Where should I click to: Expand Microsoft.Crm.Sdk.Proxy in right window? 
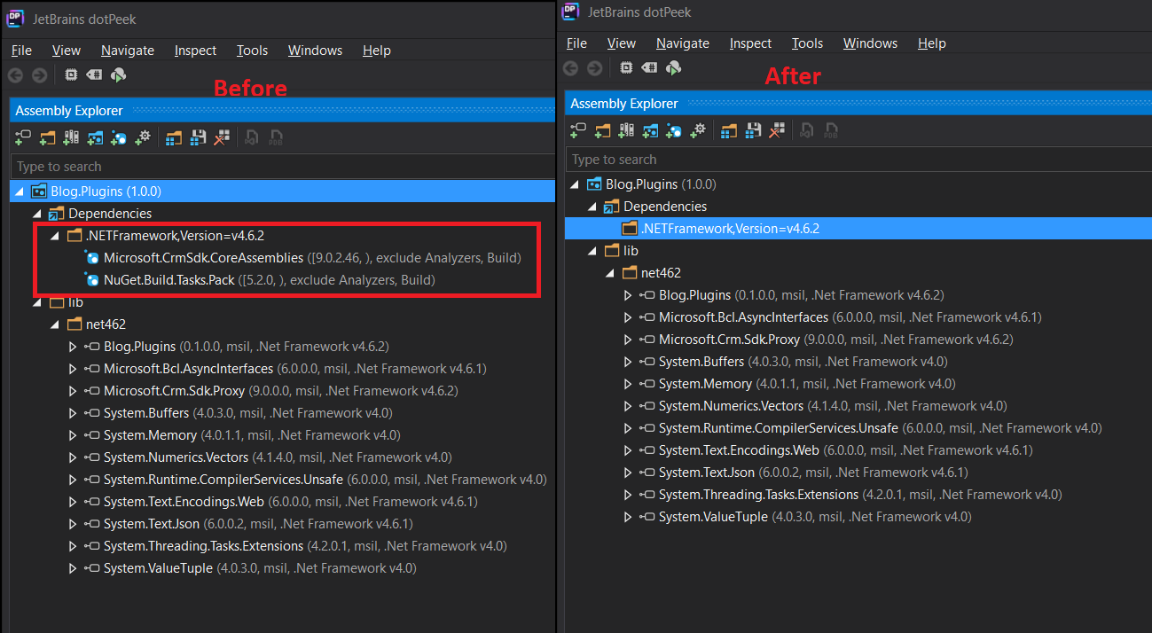628,340
